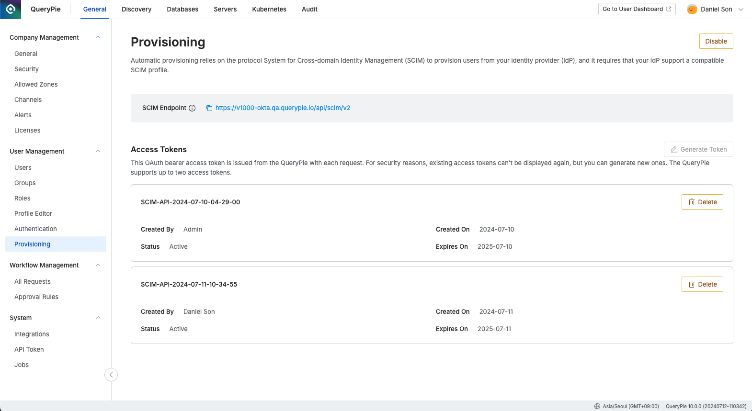Collapse the User Management section
Viewport: 752px width, 411px height.
pyautogui.click(x=98, y=151)
